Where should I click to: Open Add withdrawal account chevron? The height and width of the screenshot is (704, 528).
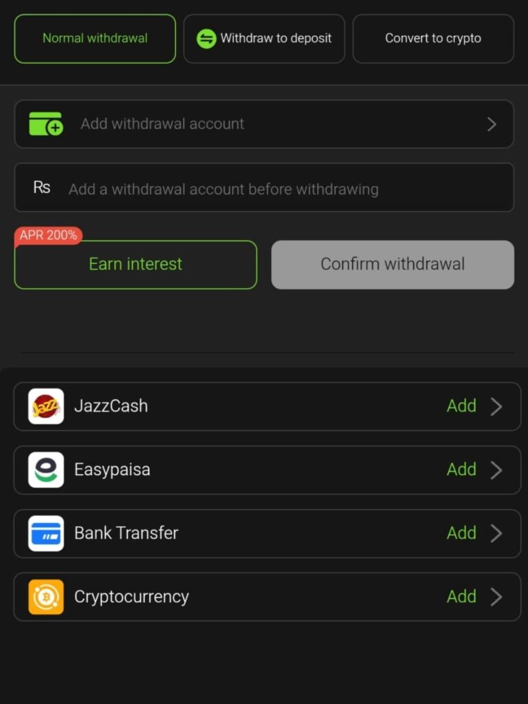click(492, 124)
